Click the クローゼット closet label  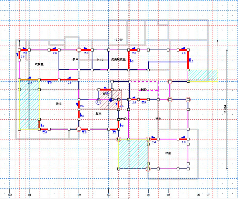123,119
